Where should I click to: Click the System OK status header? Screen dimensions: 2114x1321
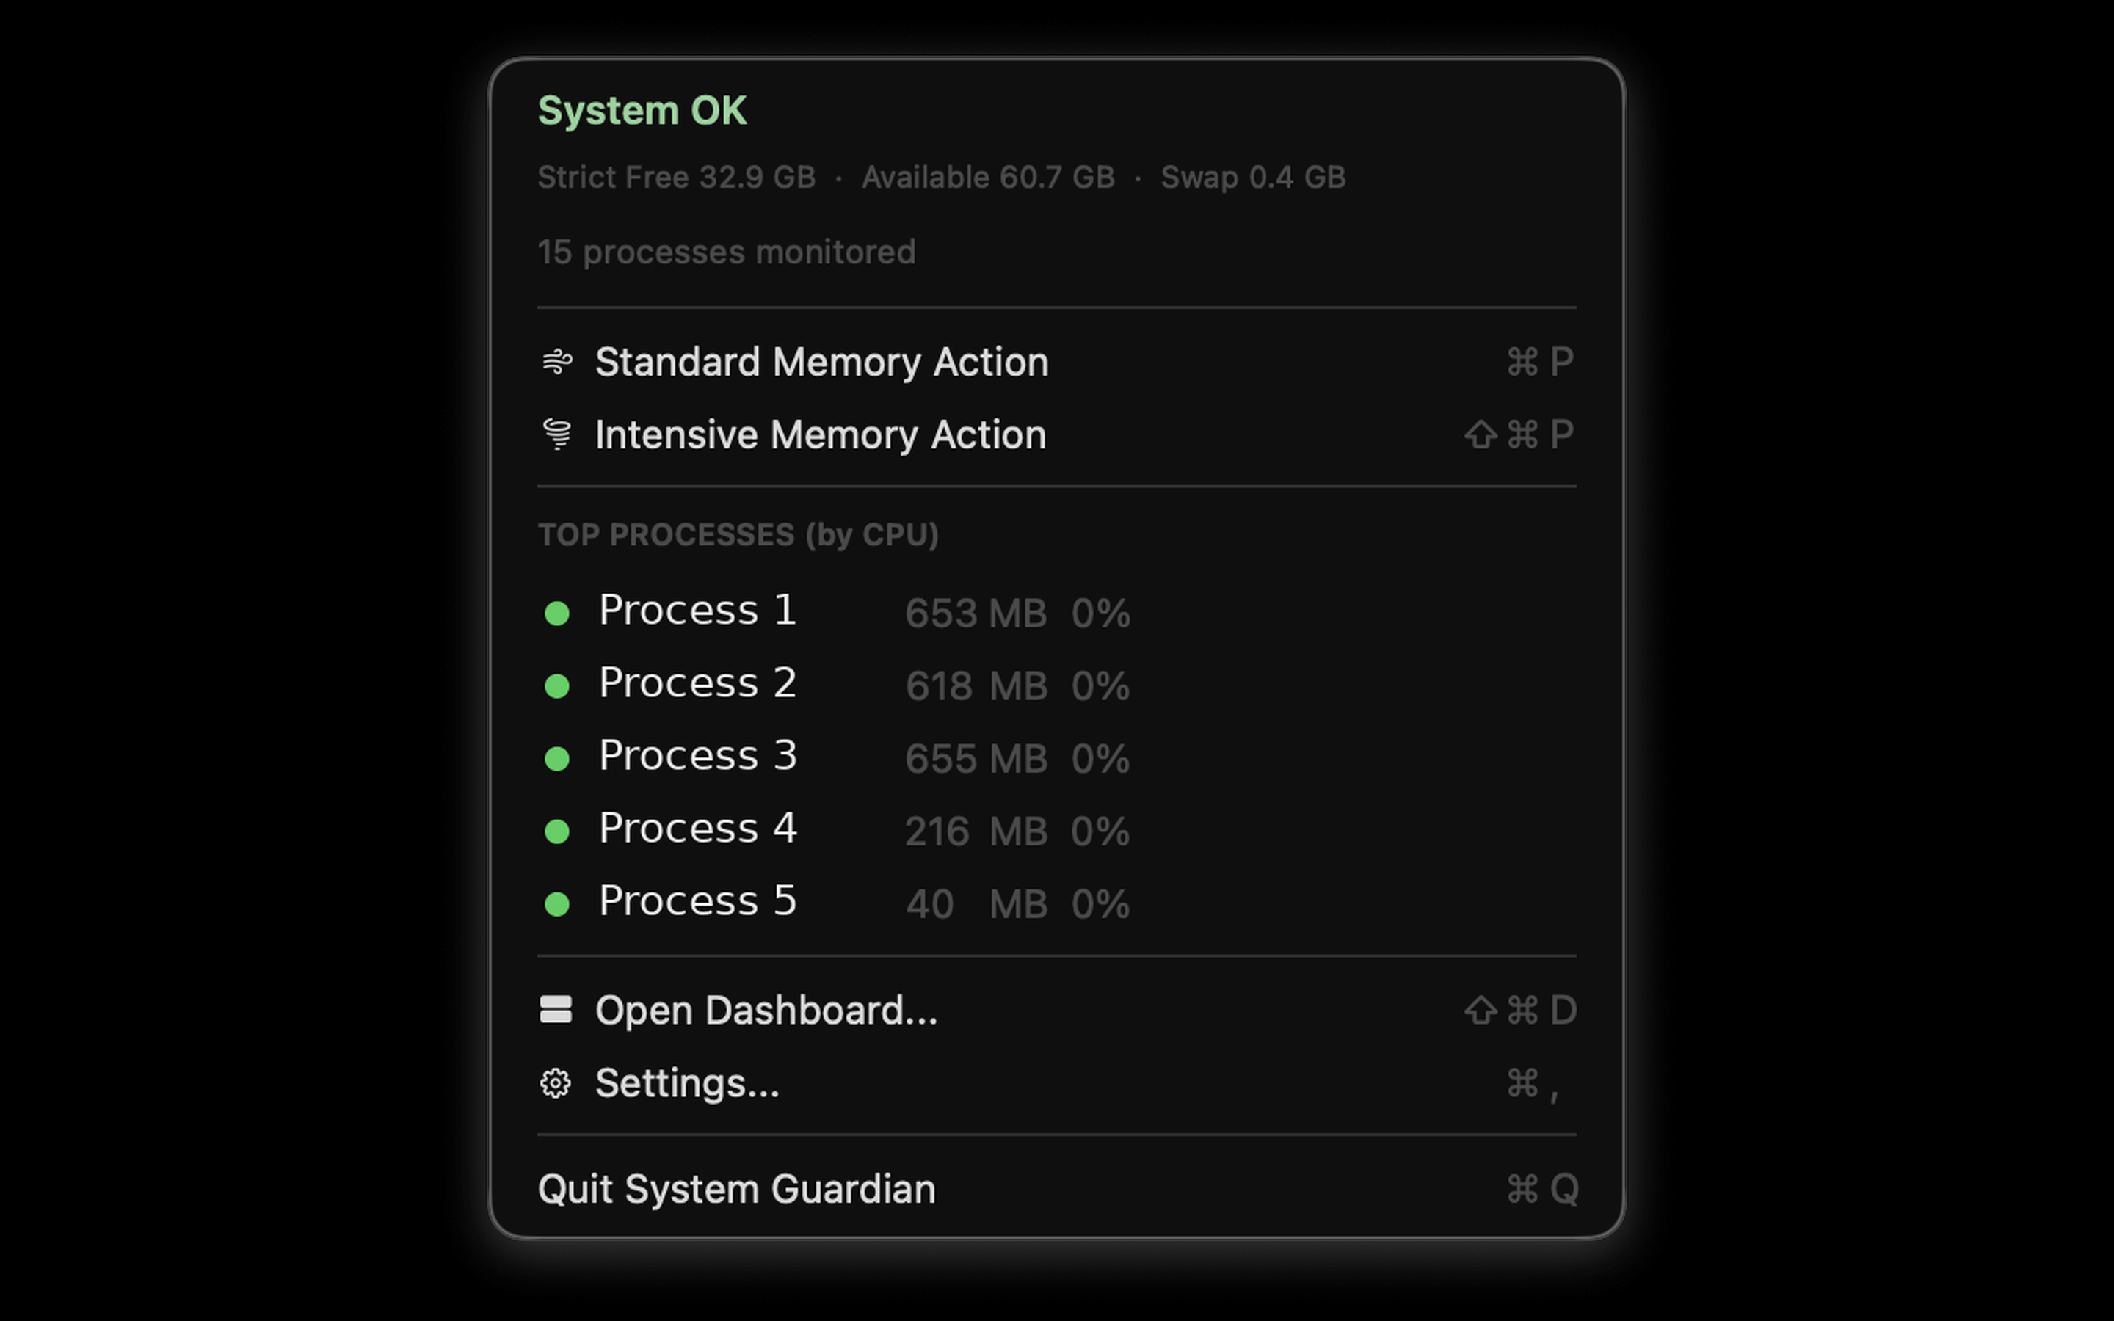coord(643,109)
